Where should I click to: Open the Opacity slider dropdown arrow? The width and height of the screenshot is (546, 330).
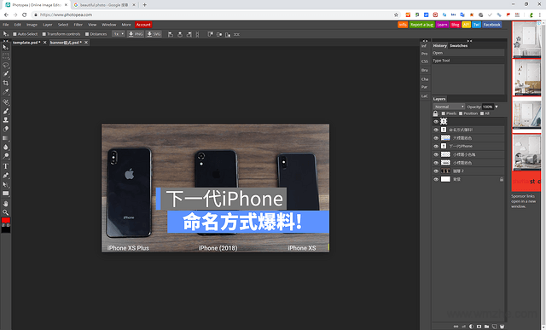[x=497, y=107]
